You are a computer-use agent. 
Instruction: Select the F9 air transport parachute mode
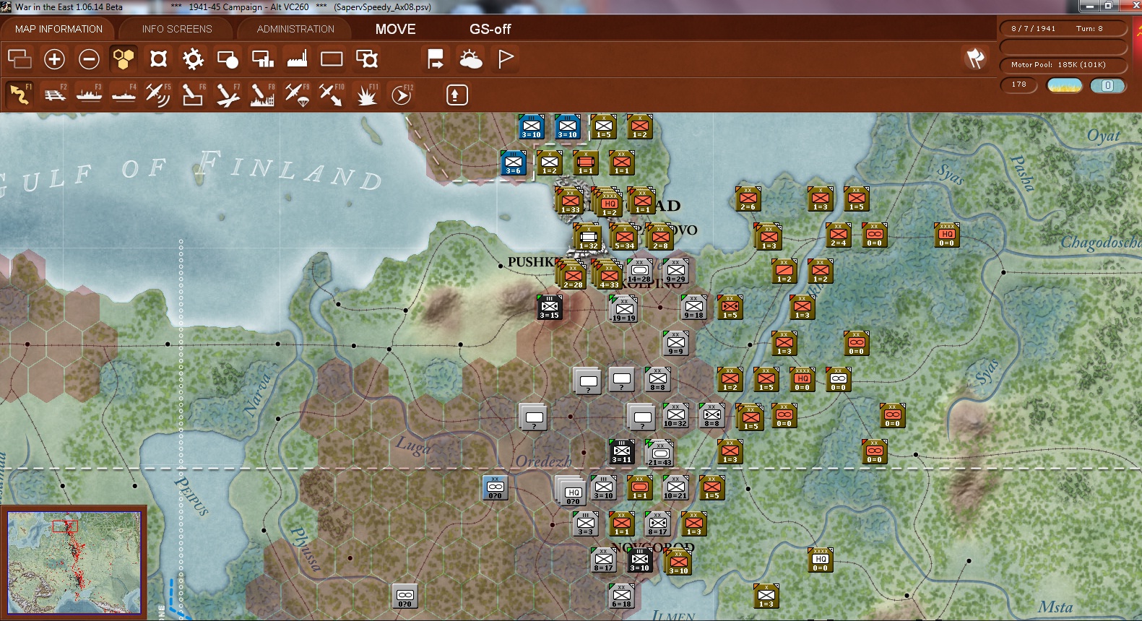tap(297, 95)
